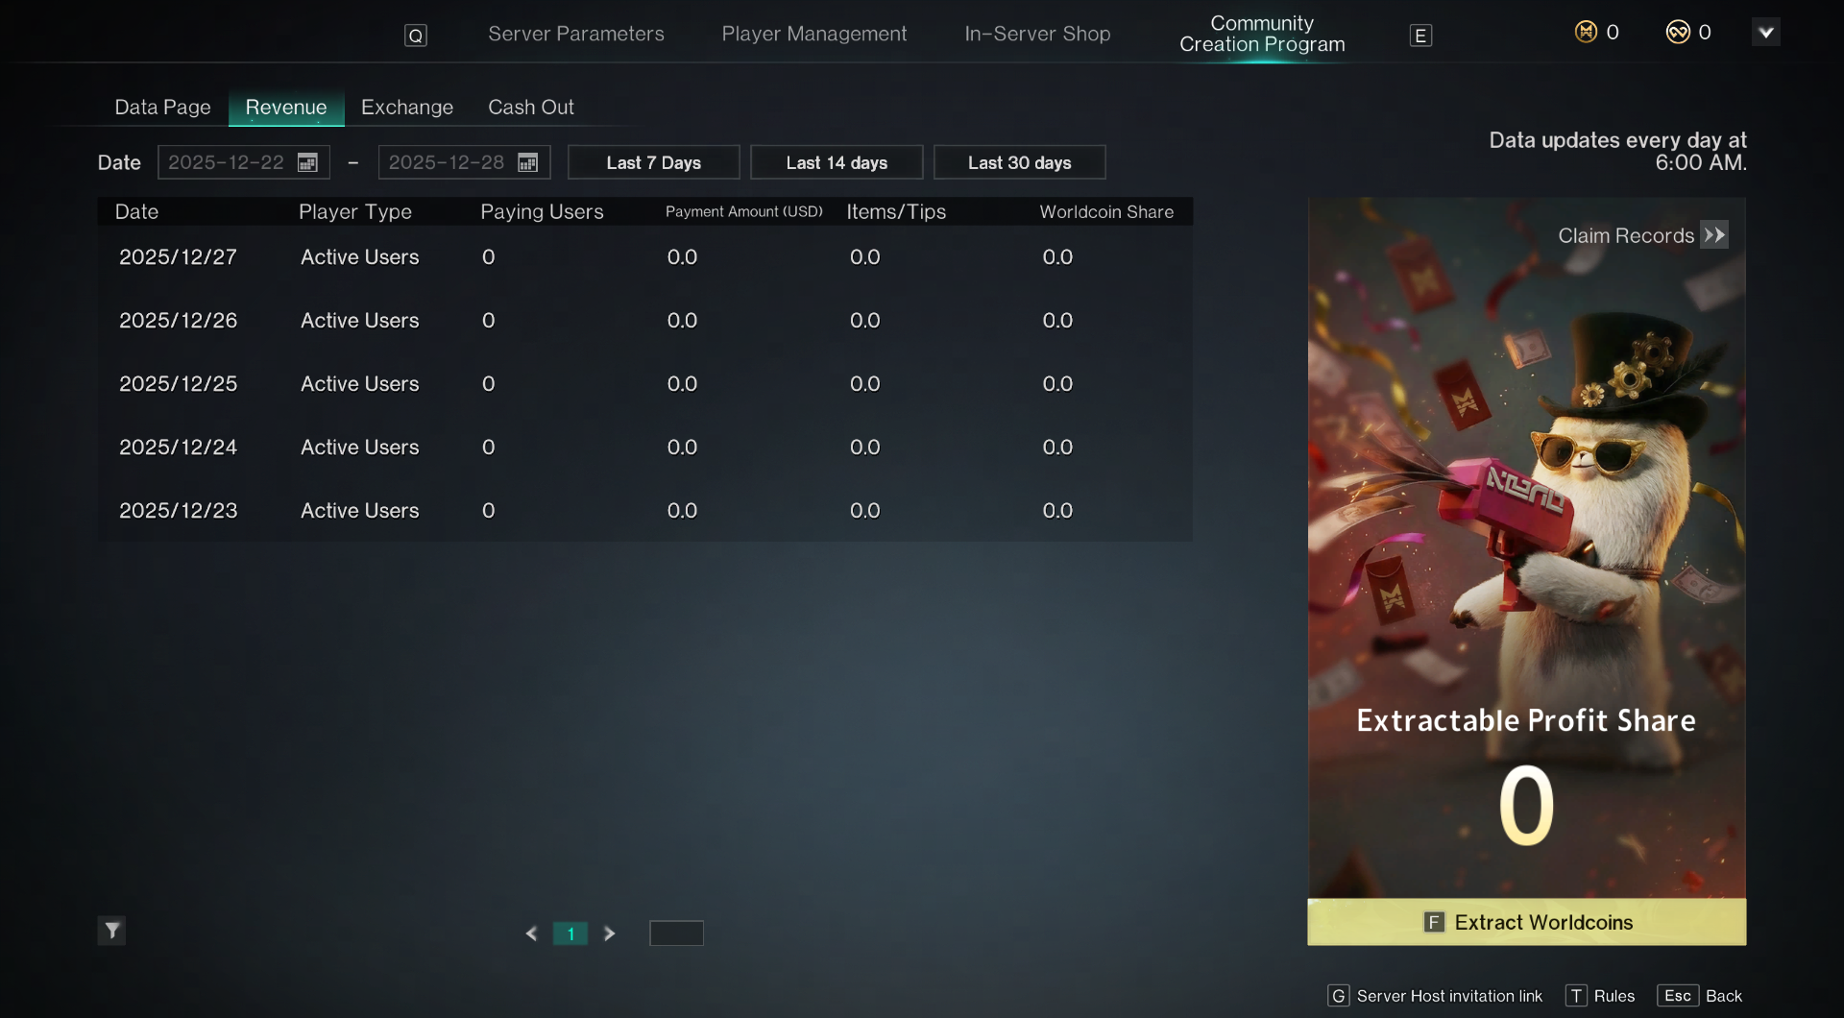
Task: Select the Data Page tab
Action: [162, 108]
